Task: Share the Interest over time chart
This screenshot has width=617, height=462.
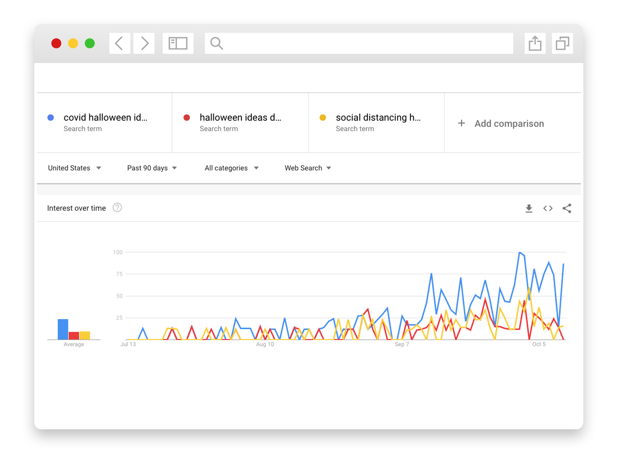Action: [567, 208]
